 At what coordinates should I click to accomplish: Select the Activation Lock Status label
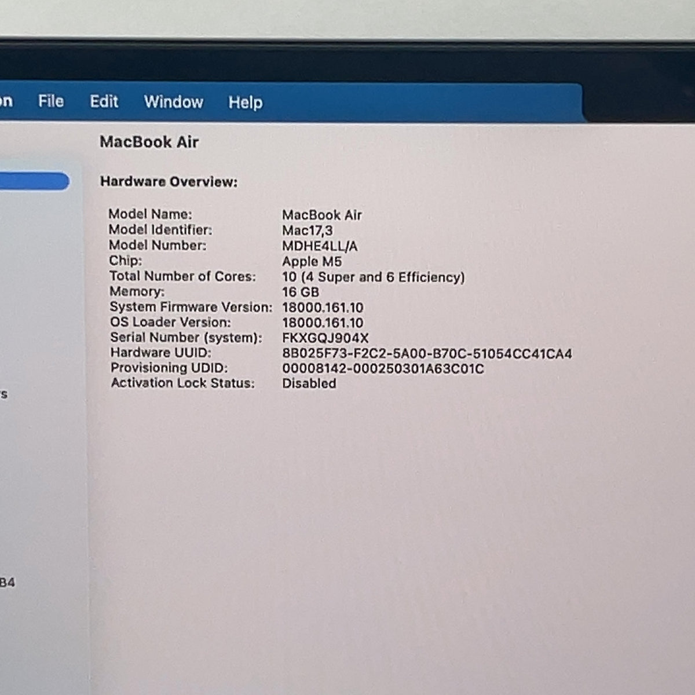(183, 383)
